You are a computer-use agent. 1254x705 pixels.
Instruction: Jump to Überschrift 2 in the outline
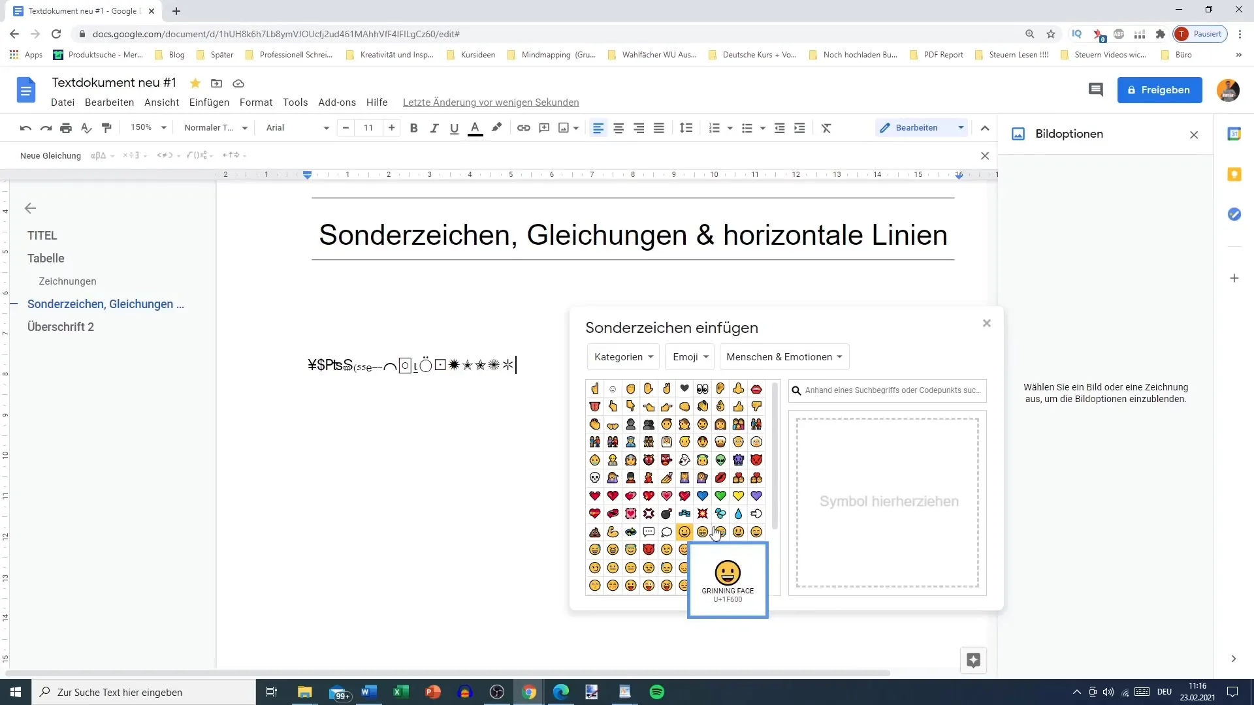61,327
